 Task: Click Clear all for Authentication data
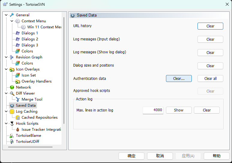tap(210, 78)
